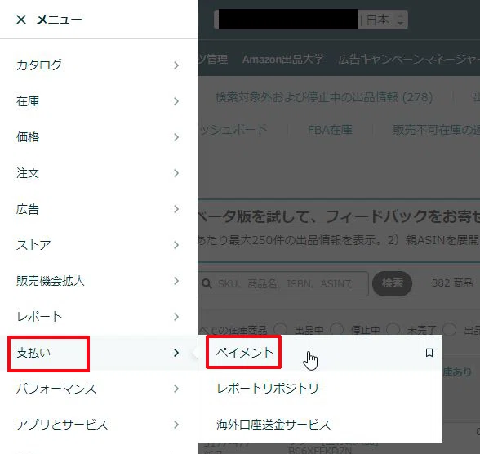Open the 販売不可在庫 tab link
Image resolution: width=480 pixels, height=454 pixels.
(x=436, y=130)
